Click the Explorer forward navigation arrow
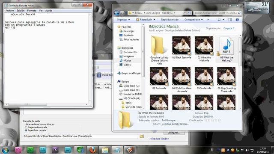Image resolution: width=274 pixels, height=154 pixels. [122, 13]
